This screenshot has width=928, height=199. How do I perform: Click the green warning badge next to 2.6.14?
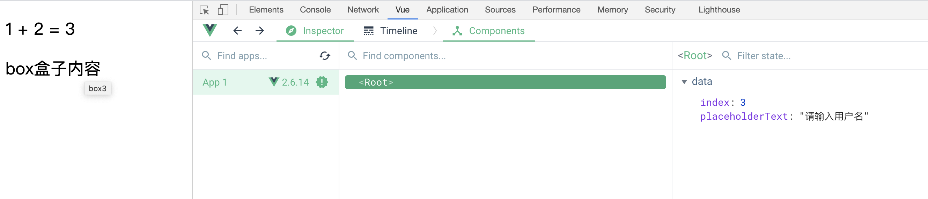(x=322, y=82)
